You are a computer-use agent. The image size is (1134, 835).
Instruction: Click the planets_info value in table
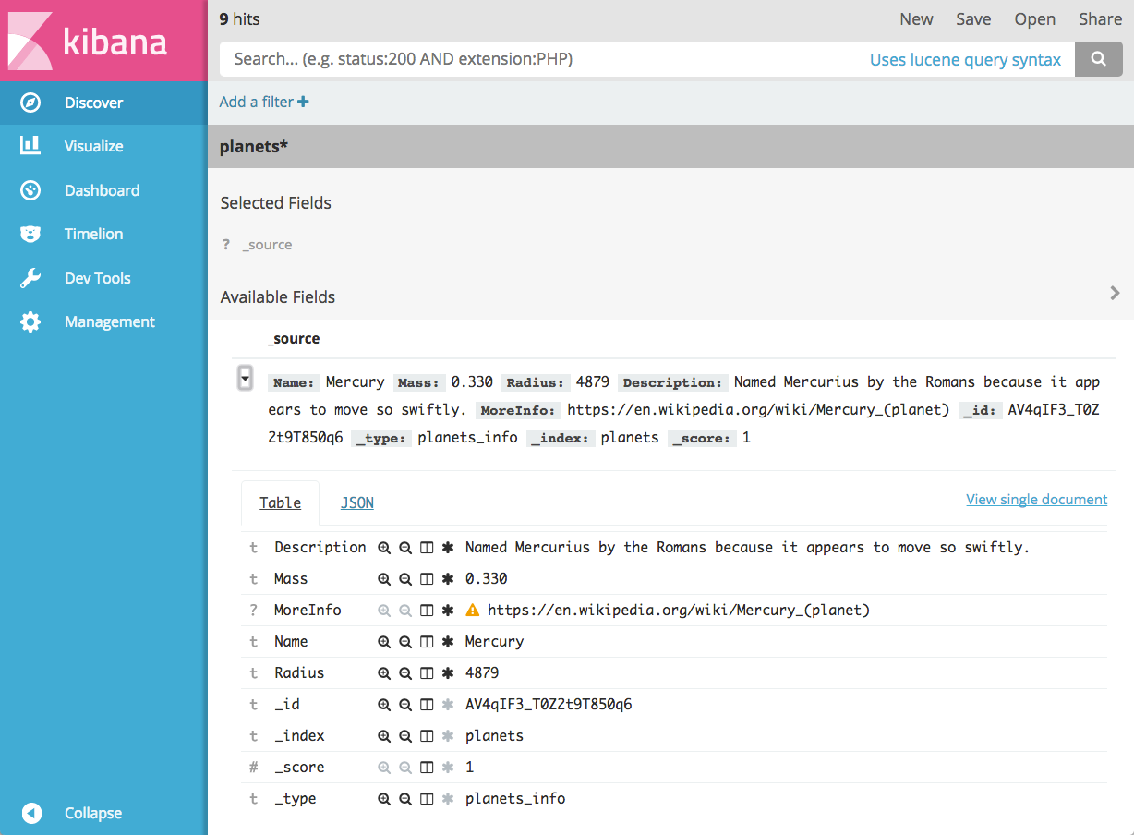click(x=515, y=799)
